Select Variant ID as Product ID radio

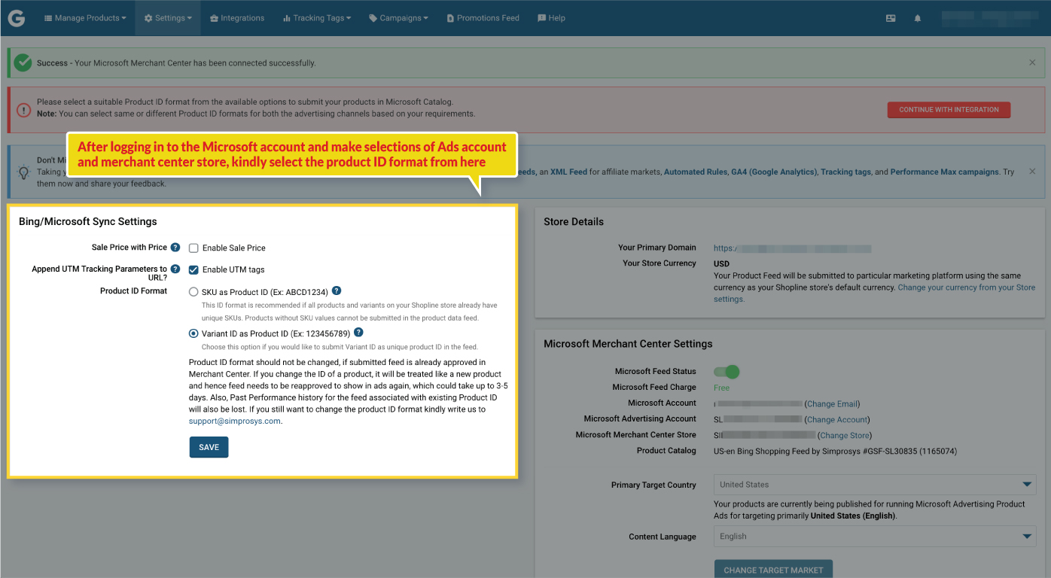[193, 333]
